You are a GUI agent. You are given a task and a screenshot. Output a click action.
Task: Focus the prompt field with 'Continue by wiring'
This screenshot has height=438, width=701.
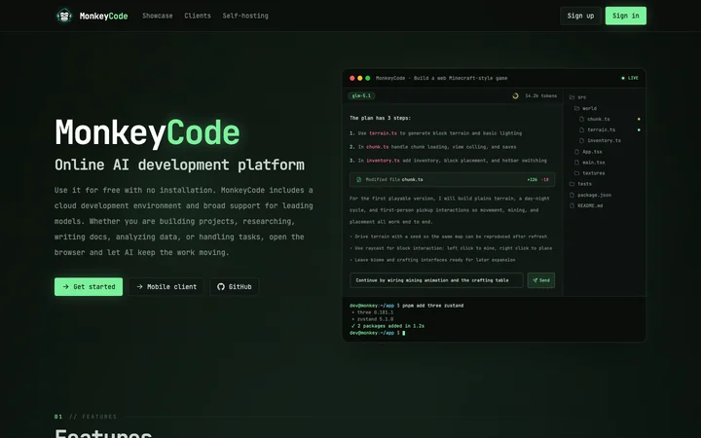(436, 280)
